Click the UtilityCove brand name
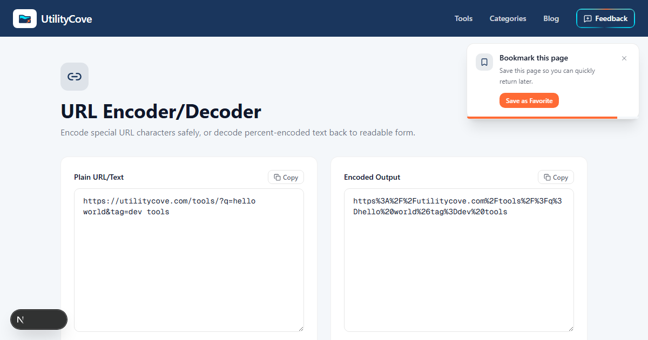648x340 pixels. [66, 19]
